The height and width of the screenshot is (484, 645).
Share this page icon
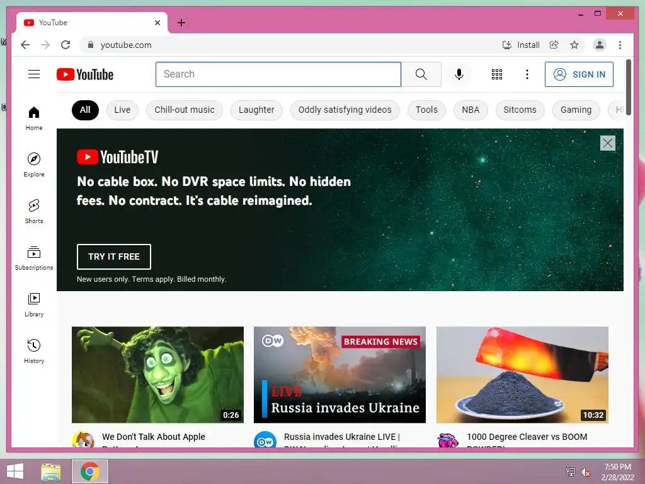(x=554, y=45)
